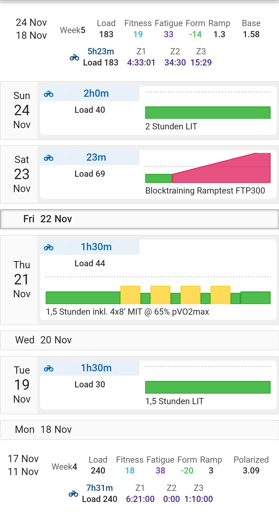Click the Week 5 Fitness value 19
The height and width of the screenshot is (517, 279).
[138, 34]
